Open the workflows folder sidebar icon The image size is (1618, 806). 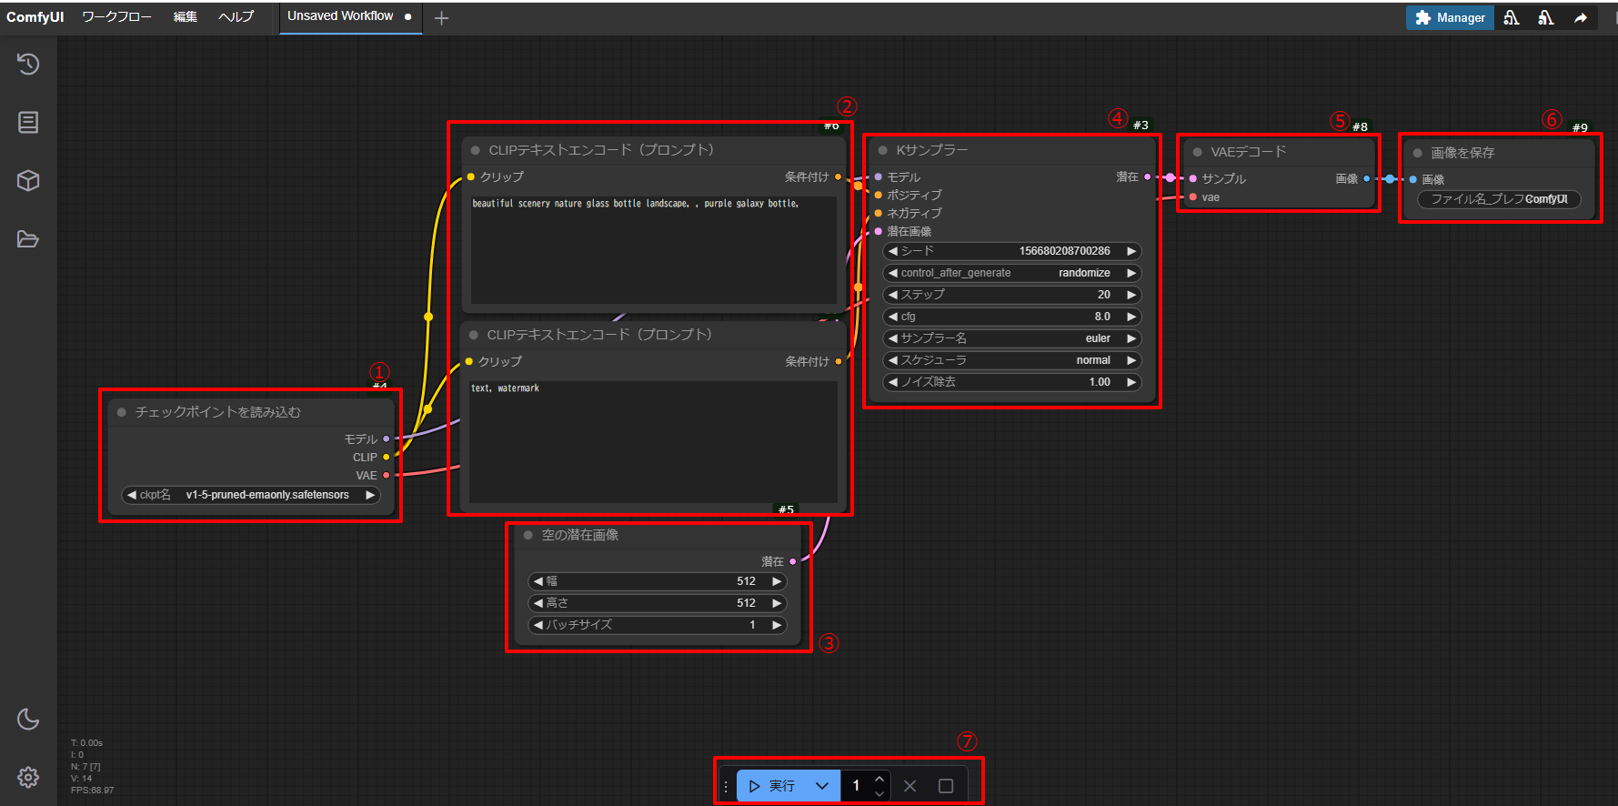tap(28, 239)
